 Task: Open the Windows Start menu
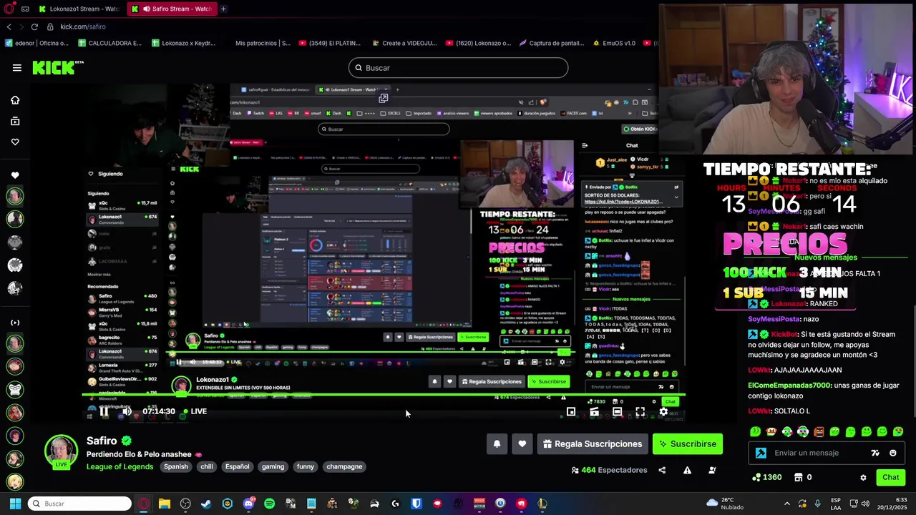(15, 504)
